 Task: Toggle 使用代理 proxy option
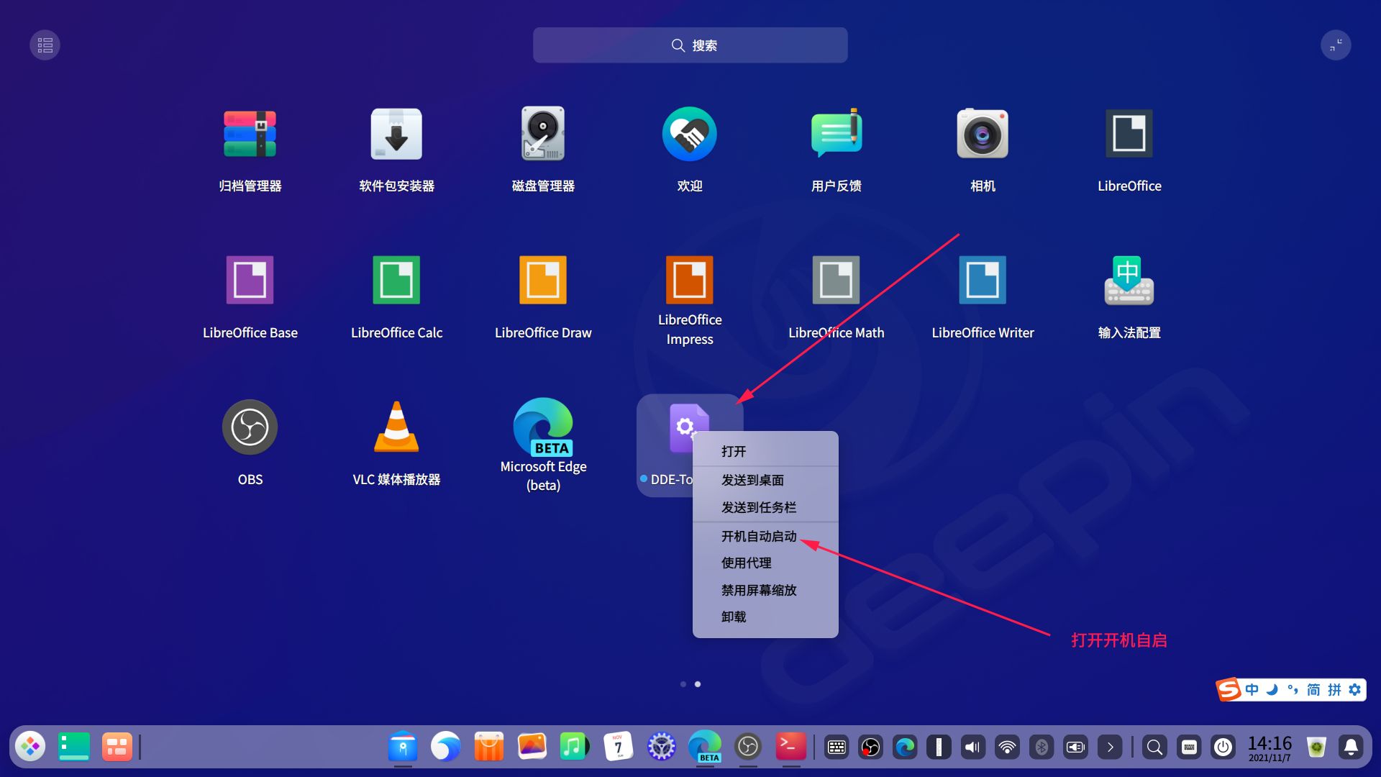(746, 563)
